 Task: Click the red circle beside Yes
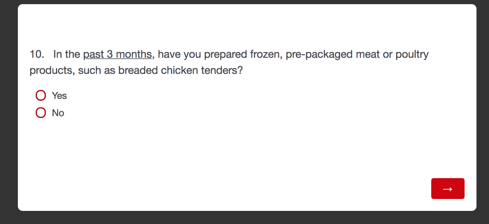(41, 96)
